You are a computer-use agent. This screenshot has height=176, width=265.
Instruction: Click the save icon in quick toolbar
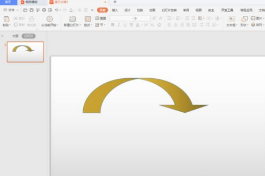[x=31, y=10]
